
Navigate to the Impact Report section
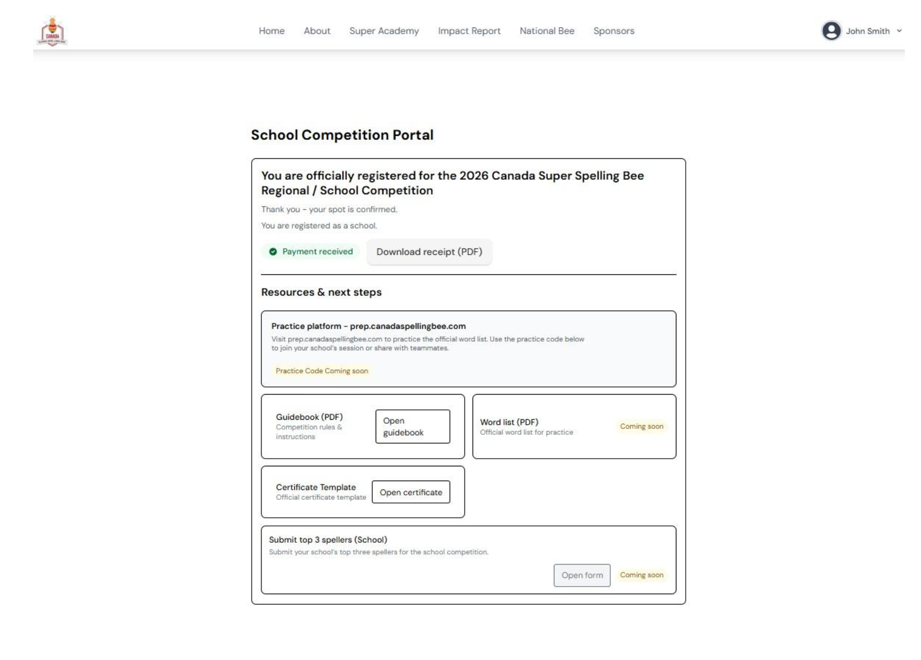(469, 31)
